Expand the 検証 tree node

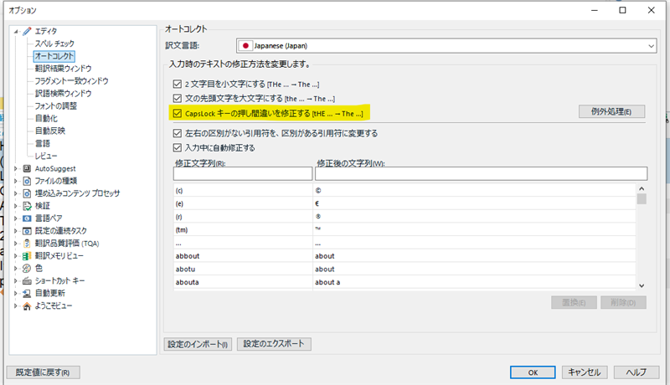click(x=16, y=206)
